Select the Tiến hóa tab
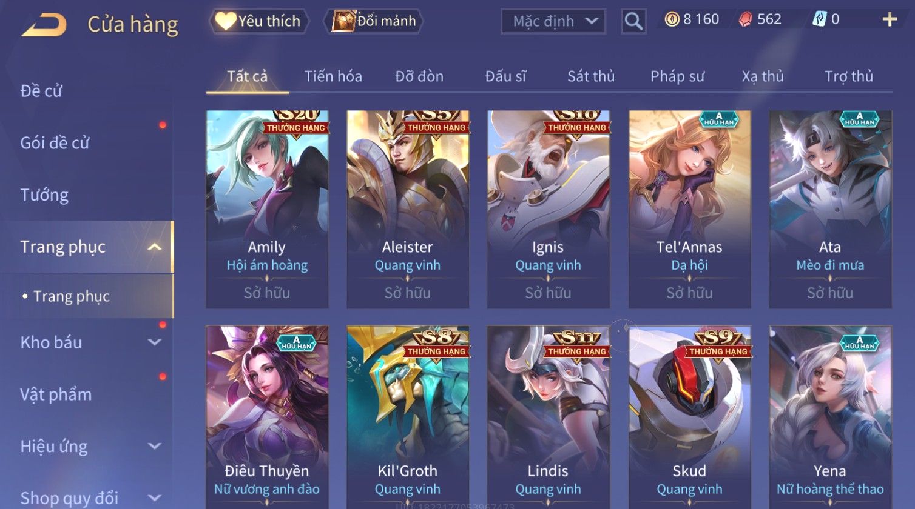 (333, 76)
